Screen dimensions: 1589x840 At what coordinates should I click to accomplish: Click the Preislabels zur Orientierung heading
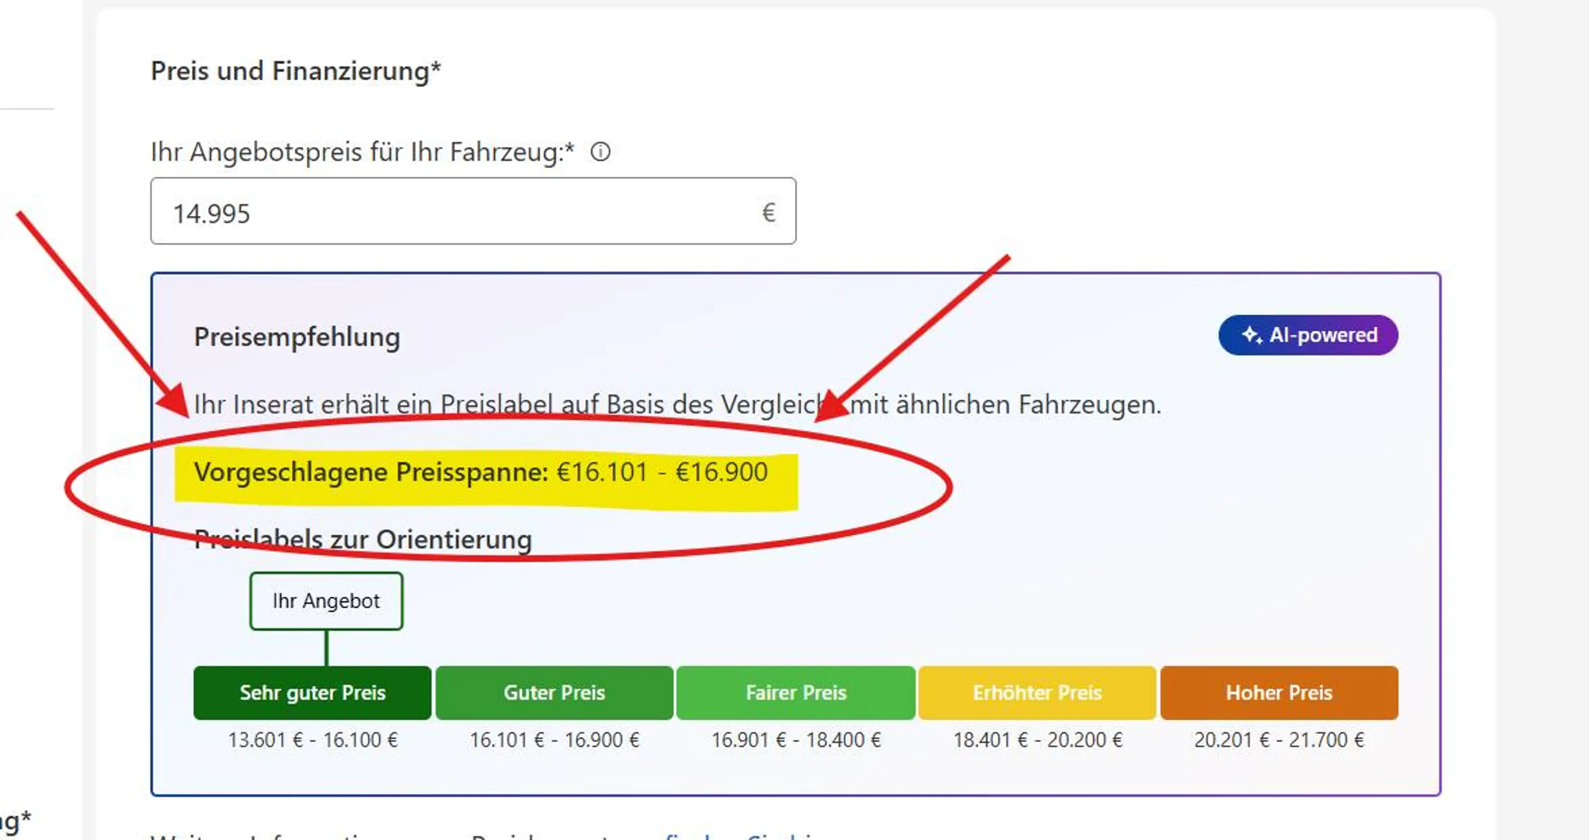(363, 540)
